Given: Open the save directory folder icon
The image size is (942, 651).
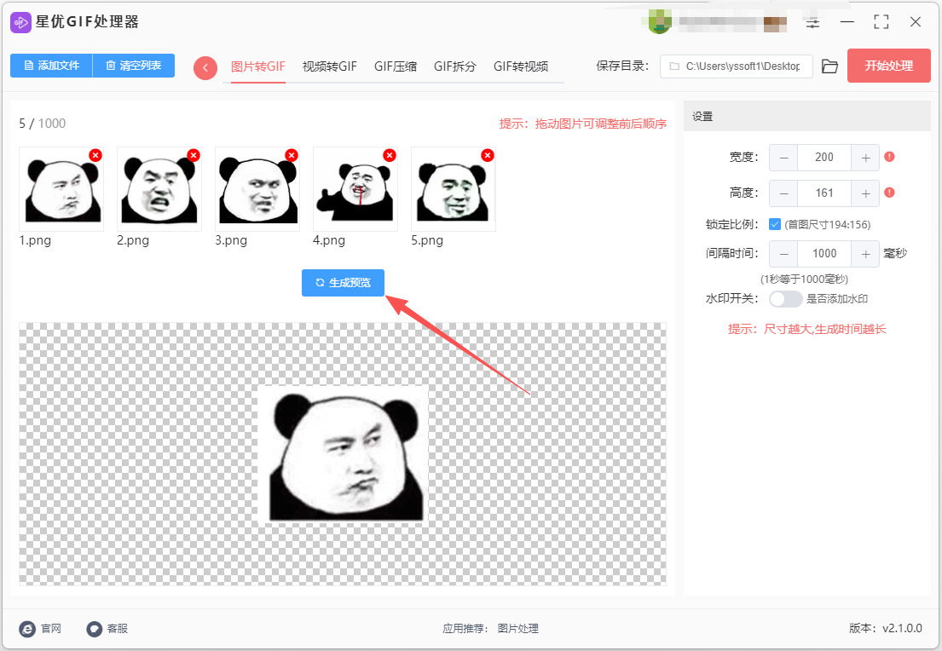Looking at the screenshot, I should (x=829, y=66).
